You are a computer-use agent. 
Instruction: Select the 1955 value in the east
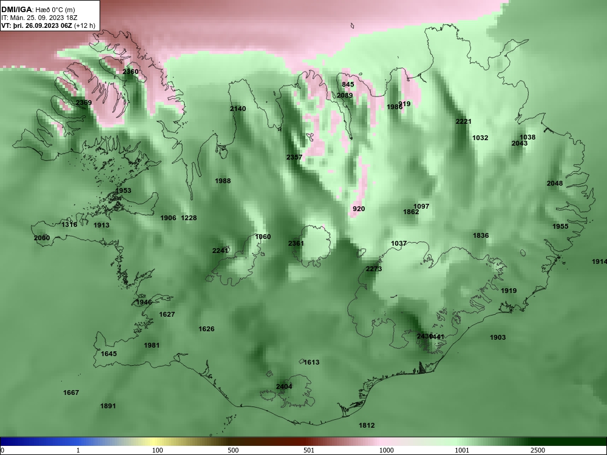coord(560,226)
